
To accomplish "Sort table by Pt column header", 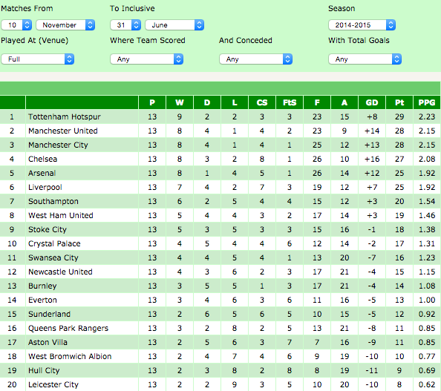I will coord(399,102).
